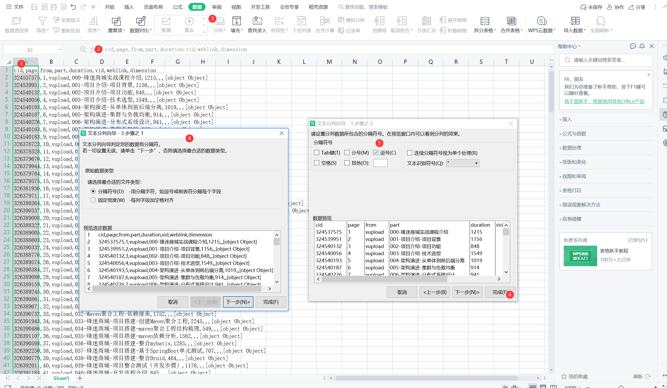This screenshot has width=667, height=388.
Task: Open the 页面布局 ribbon tab
Action: coord(153,7)
